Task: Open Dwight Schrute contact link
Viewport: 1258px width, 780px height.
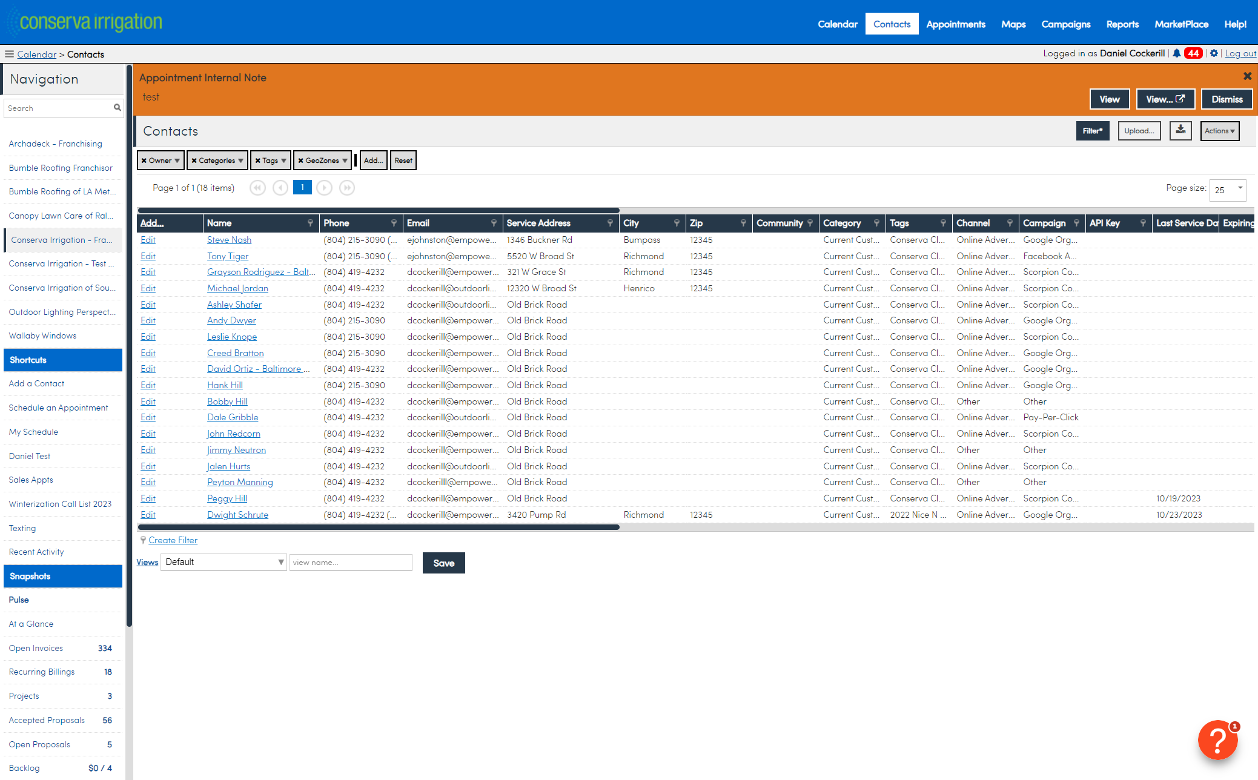Action: tap(237, 515)
